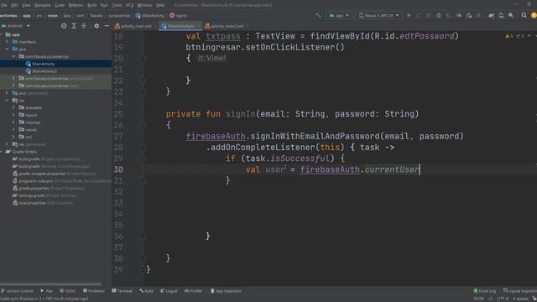Open the Profiler tool window
Image resolution: width=537 pixels, height=302 pixels.
[194, 291]
